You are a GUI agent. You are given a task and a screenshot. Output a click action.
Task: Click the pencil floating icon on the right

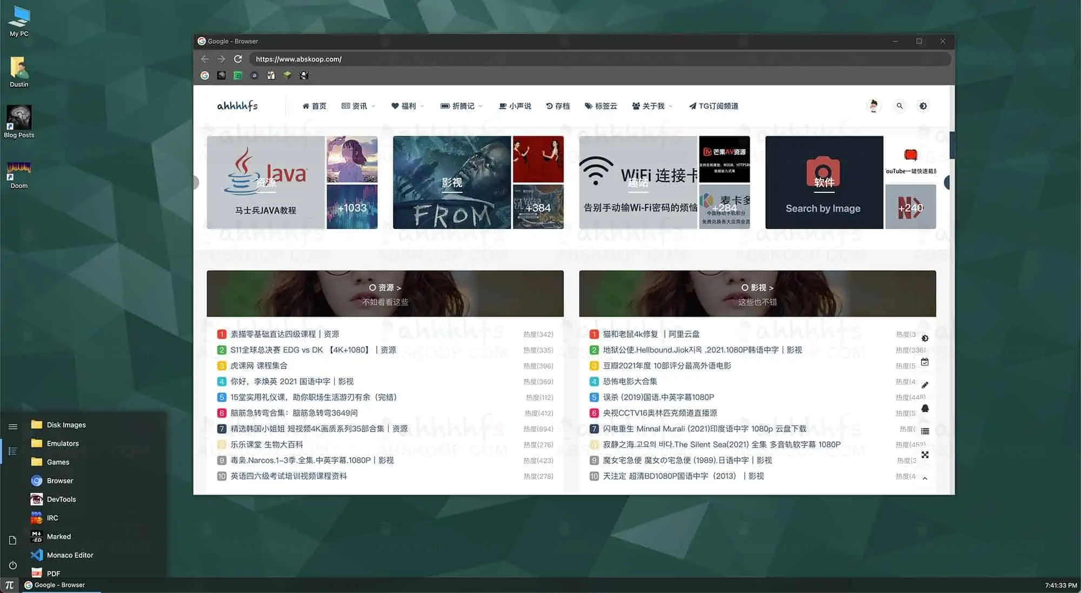[x=925, y=385]
